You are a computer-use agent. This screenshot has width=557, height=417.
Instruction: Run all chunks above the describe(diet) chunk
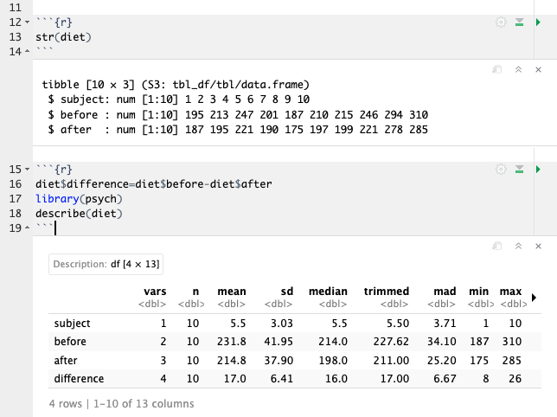[x=519, y=170]
